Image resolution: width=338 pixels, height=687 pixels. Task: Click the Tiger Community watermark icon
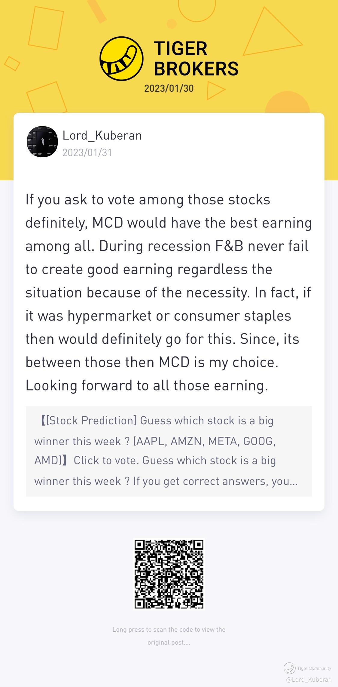point(289,668)
